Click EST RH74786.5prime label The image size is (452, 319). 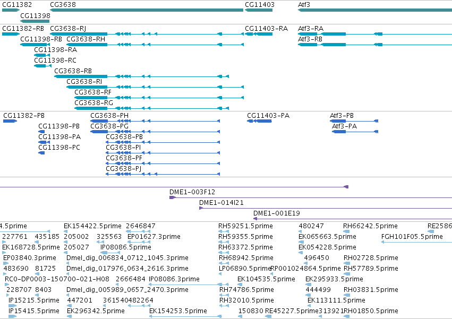(x=247, y=290)
